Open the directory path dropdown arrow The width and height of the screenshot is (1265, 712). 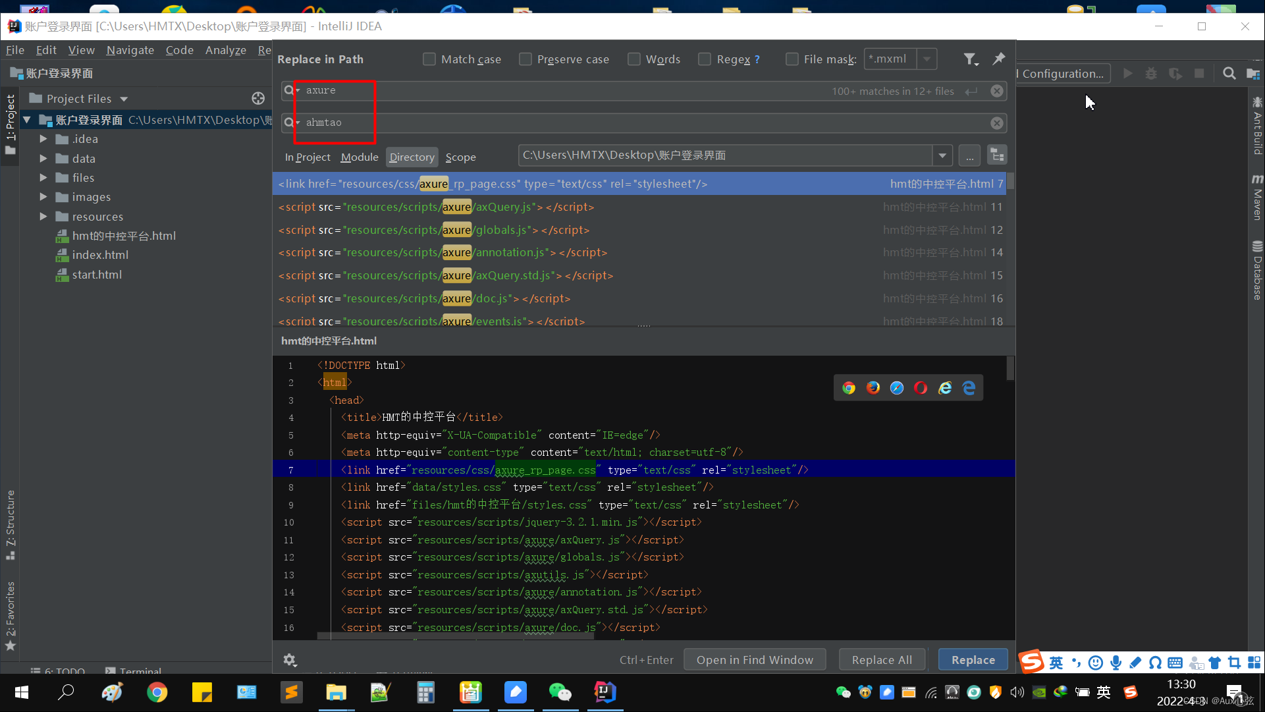(x=942, y=156)
